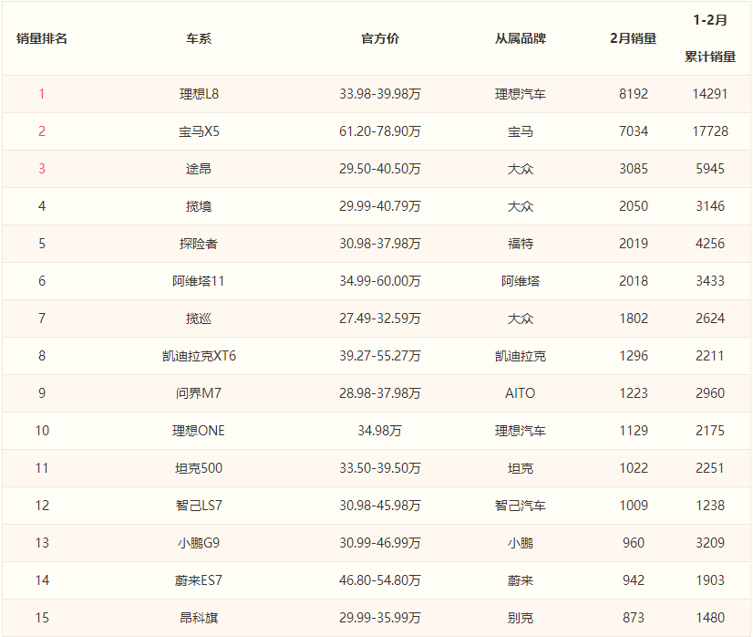
Task: Click the 从属品牌 column header
Action: pos(521,38)
